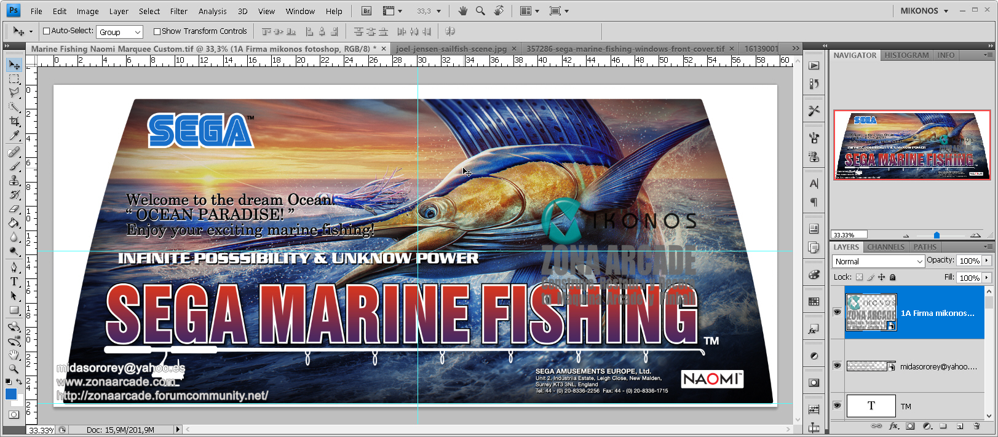Select the Paint Bucket tool
The image size is (998, 437).
(14, 222)
